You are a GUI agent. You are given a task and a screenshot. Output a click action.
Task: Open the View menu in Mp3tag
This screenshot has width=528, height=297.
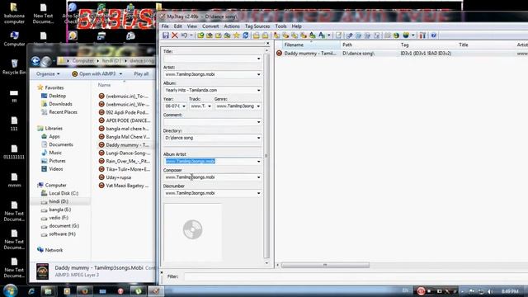pyautogui.click(x=192, y=26)
